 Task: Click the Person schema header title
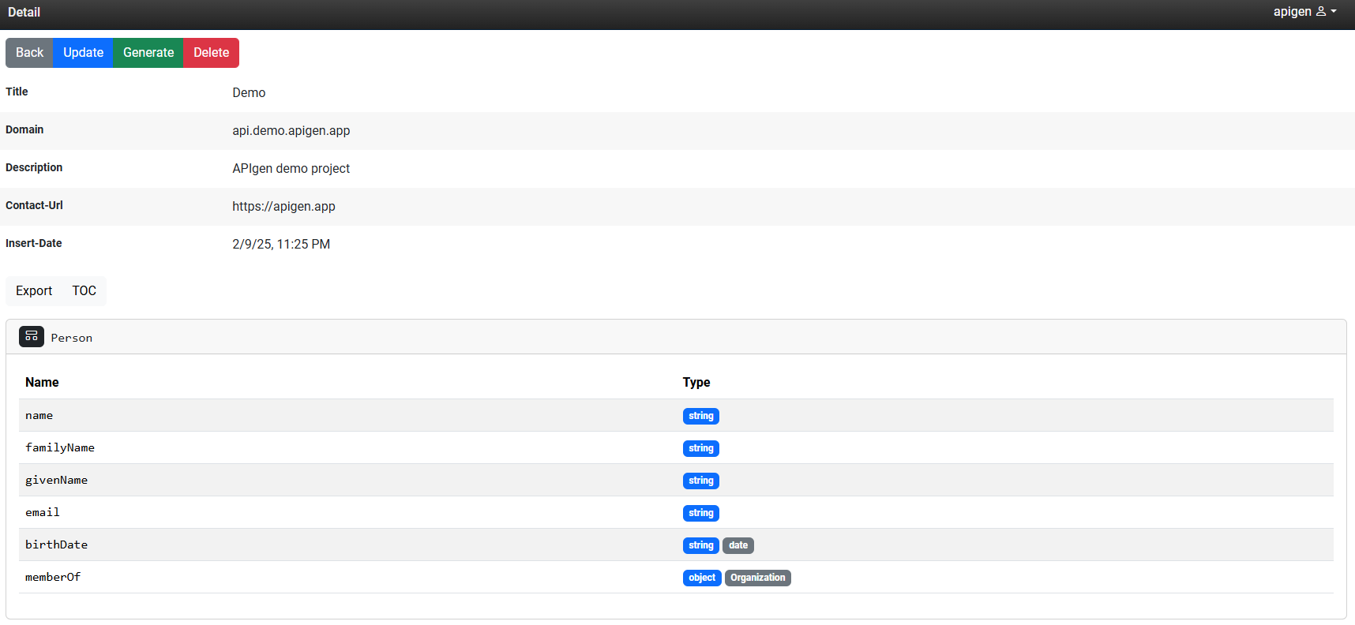(x=72, y=338)
